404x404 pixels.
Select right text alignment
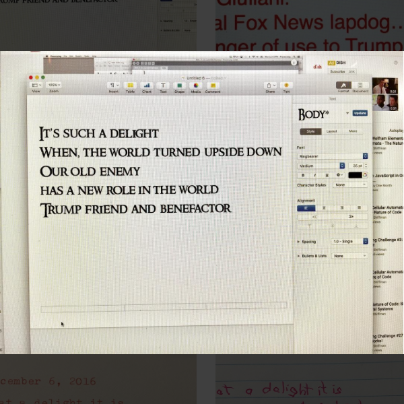(341, 208)
